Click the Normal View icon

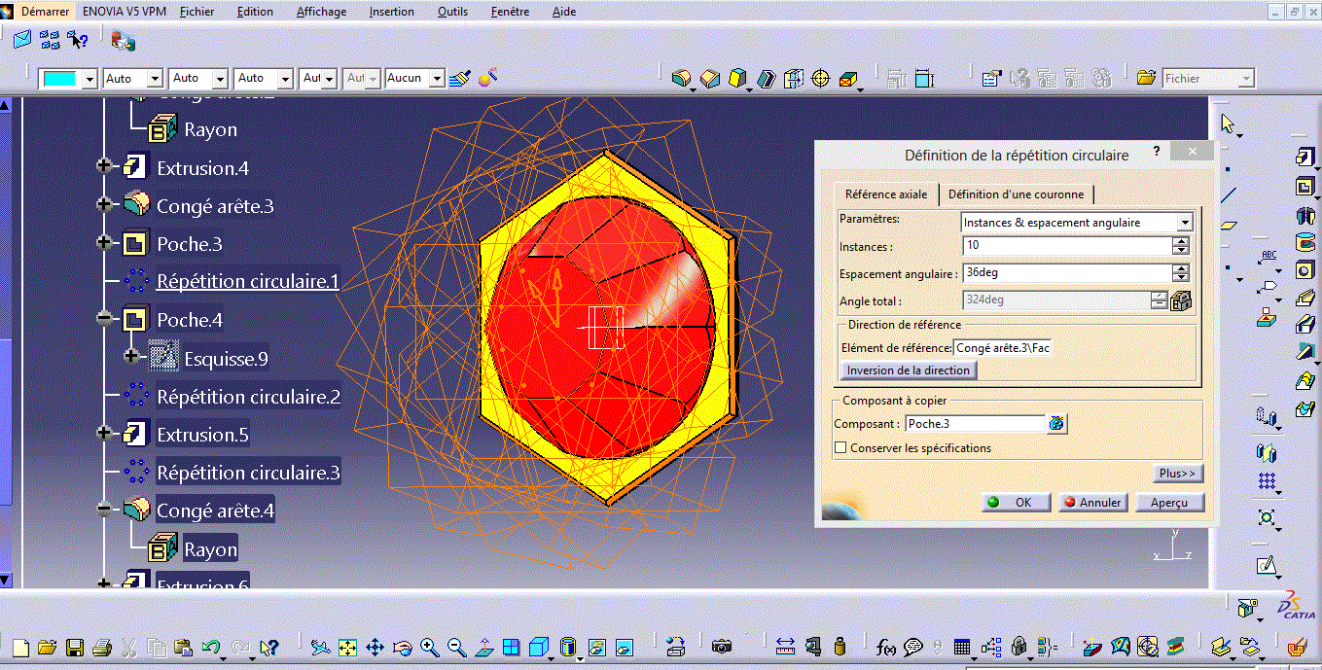[483, 647]
